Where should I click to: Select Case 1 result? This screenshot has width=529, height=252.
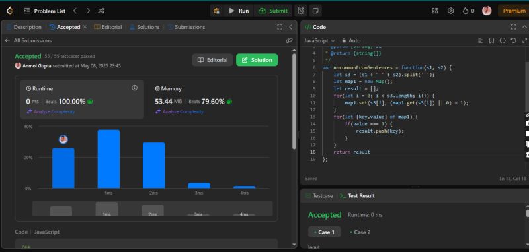click(x=324, y=232)
